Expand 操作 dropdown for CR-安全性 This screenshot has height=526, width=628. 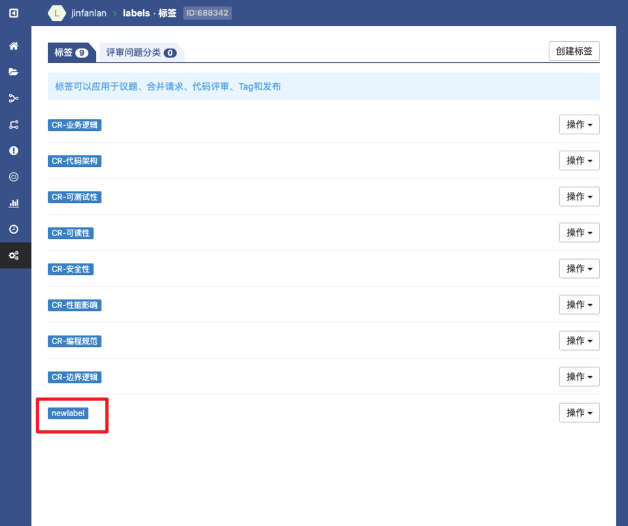tap(579, 269)
